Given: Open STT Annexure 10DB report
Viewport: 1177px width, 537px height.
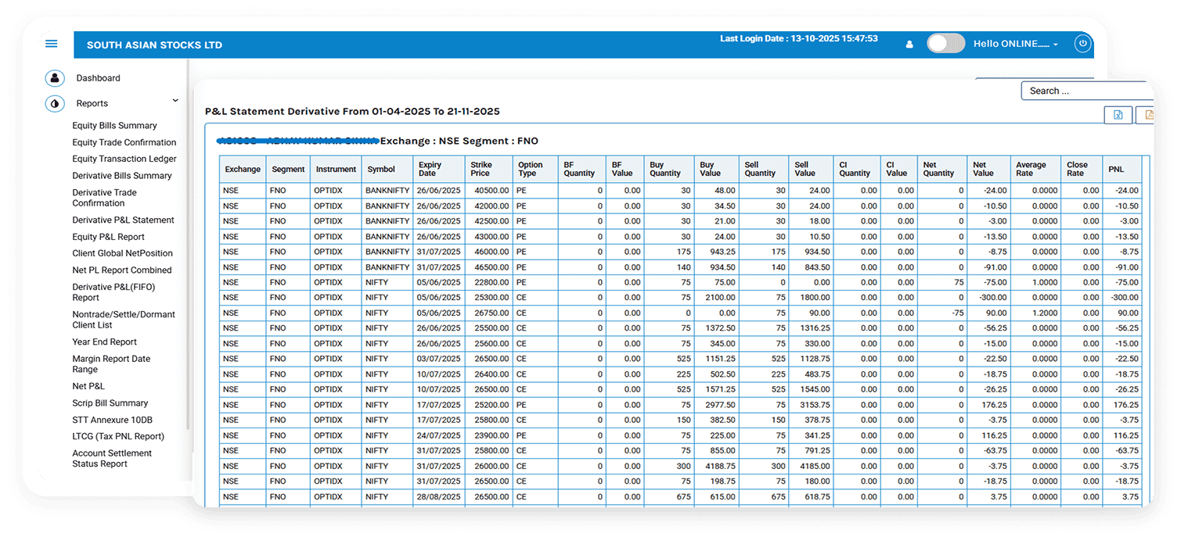Looking at the screenshot, I should coord(112,421).
